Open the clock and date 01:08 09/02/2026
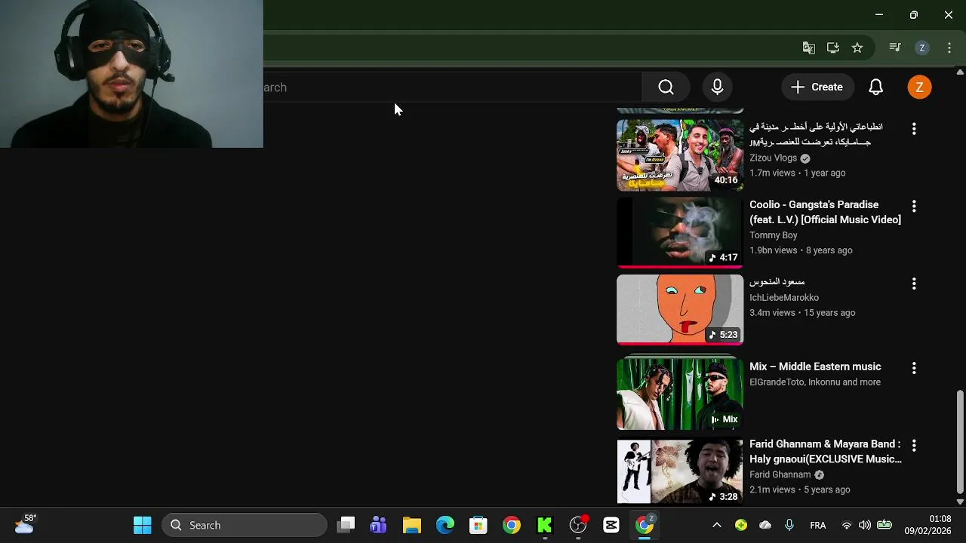Screen dimensions: 966x543 928,525
